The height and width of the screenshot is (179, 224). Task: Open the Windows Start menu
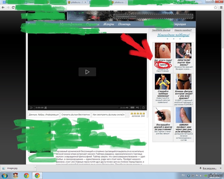4,175
